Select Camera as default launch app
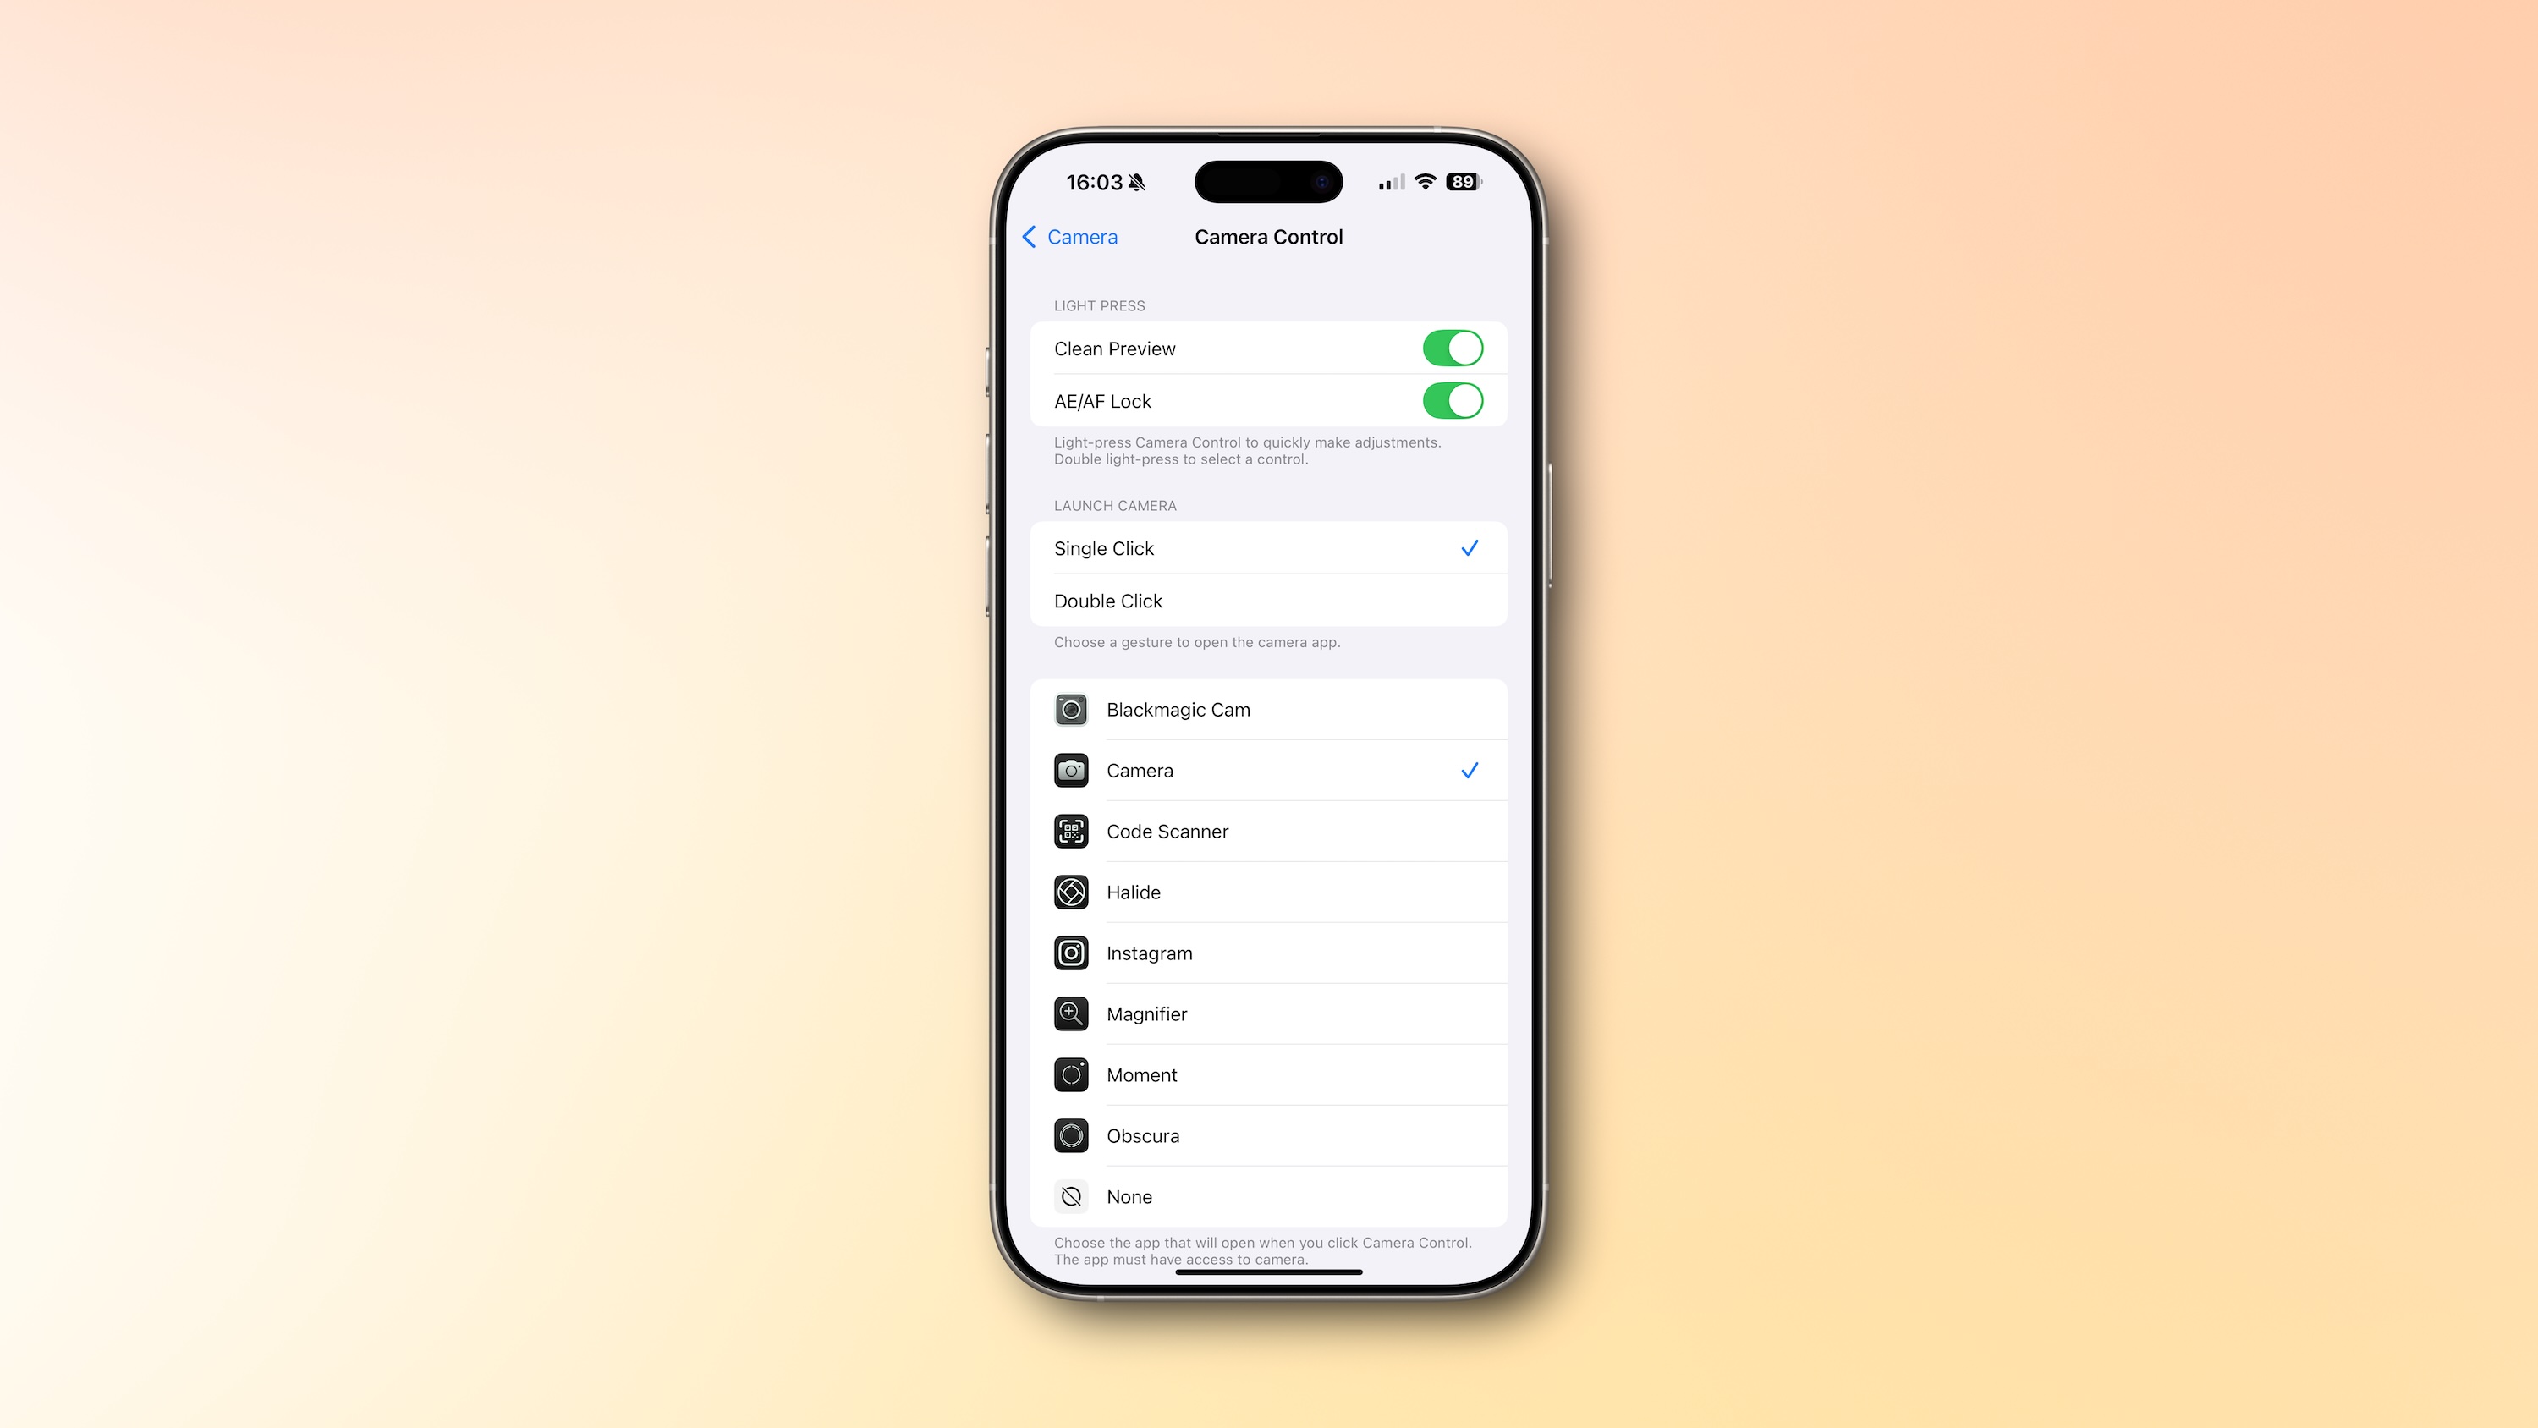2538x1428 pixels. pyautogui.click(x=1267, y=771)
